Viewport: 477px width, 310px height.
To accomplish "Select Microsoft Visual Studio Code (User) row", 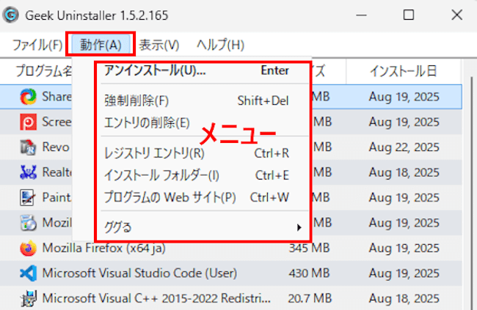I will [x=230, y=273].
